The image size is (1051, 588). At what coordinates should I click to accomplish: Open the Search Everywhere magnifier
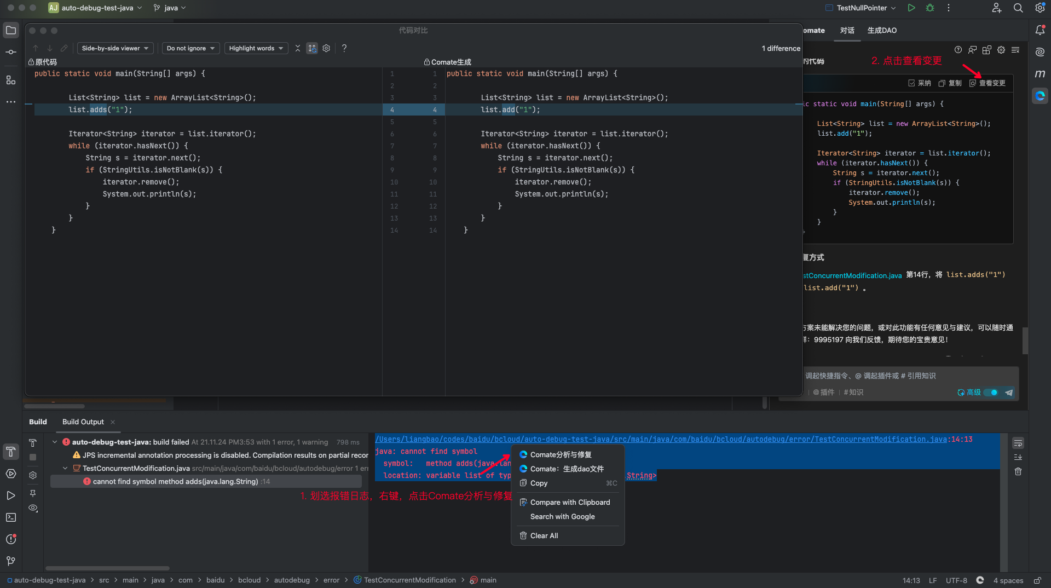1018,8
